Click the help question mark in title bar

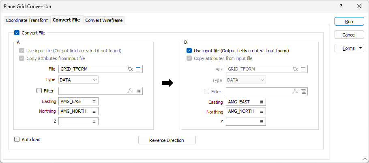[341, 6]
